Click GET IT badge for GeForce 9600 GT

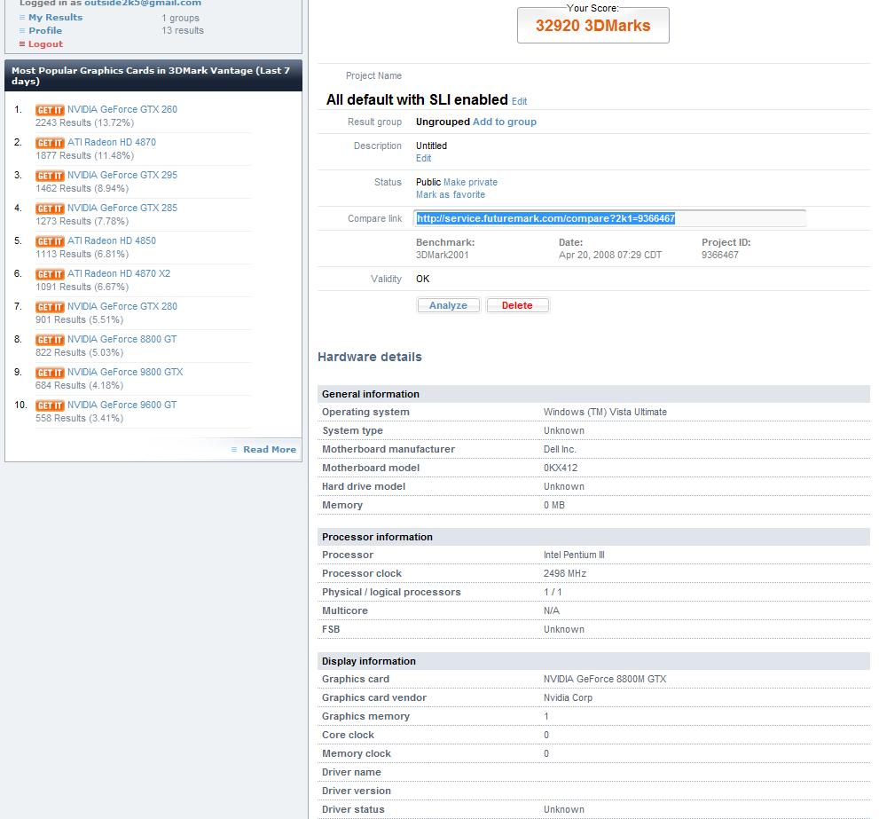click(x=50, y=405)
